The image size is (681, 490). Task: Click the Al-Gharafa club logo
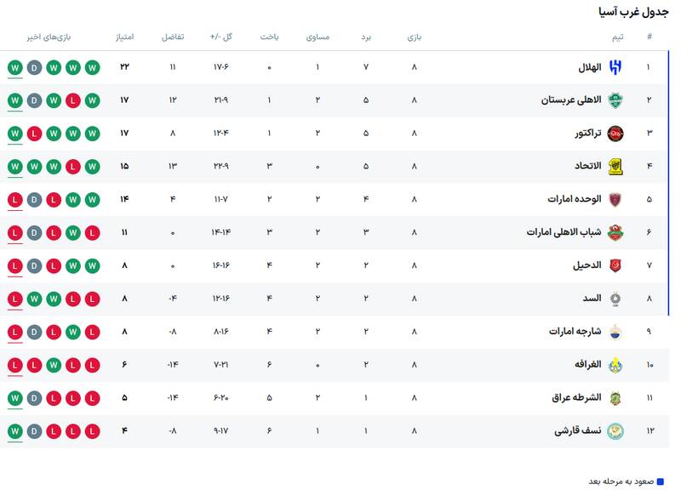(615, 365)
